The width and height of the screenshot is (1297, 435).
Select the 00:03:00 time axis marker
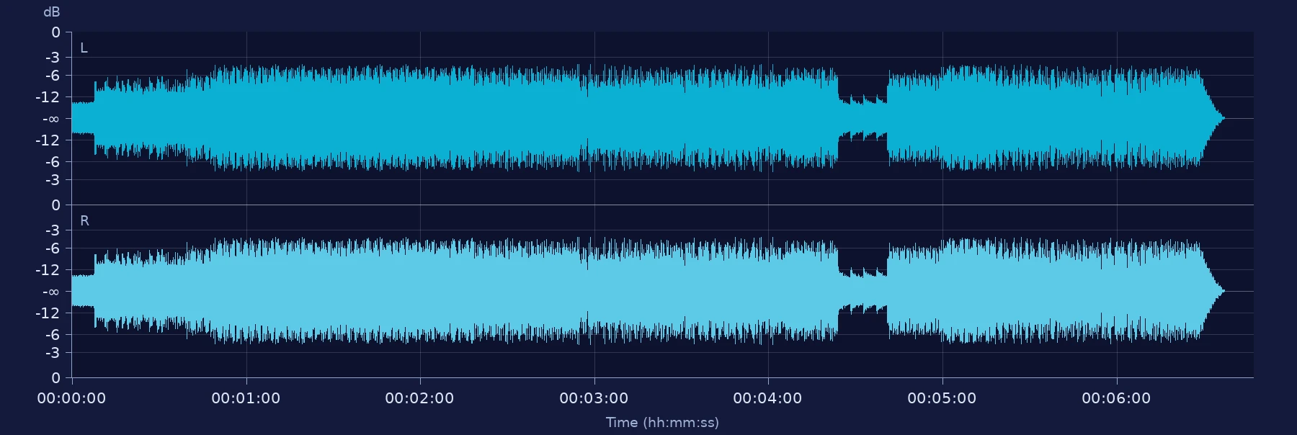coord(594,398)
